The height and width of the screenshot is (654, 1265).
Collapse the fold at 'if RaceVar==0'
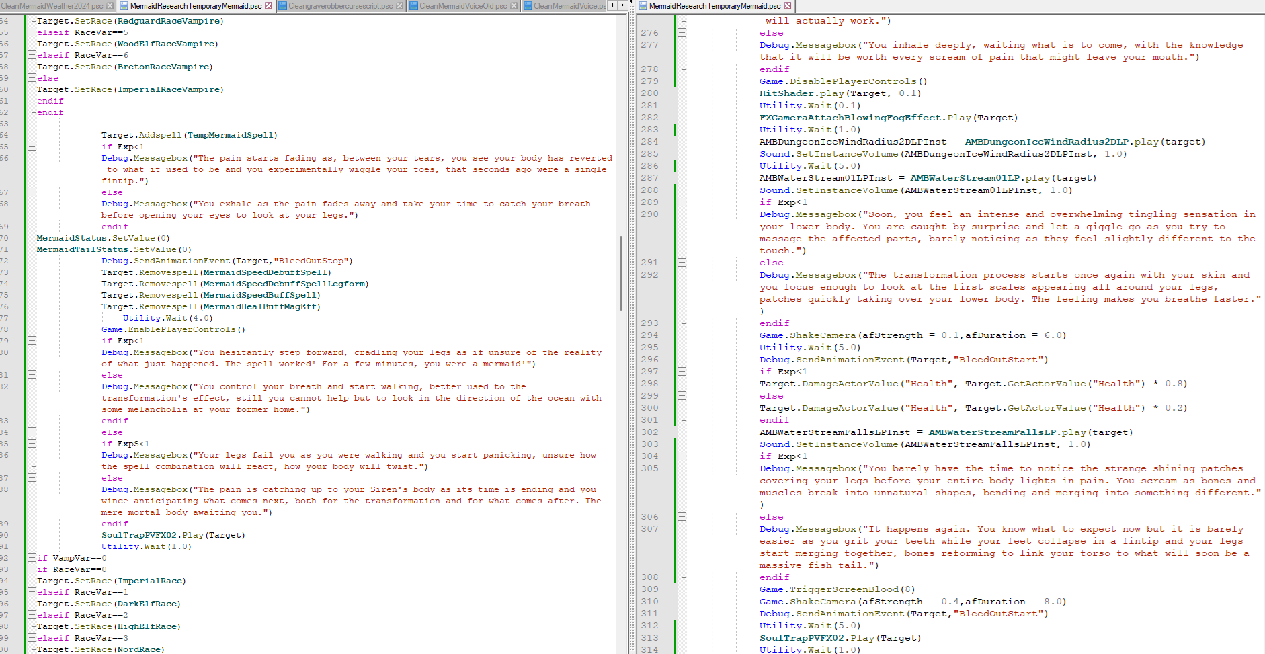[32, 569]
